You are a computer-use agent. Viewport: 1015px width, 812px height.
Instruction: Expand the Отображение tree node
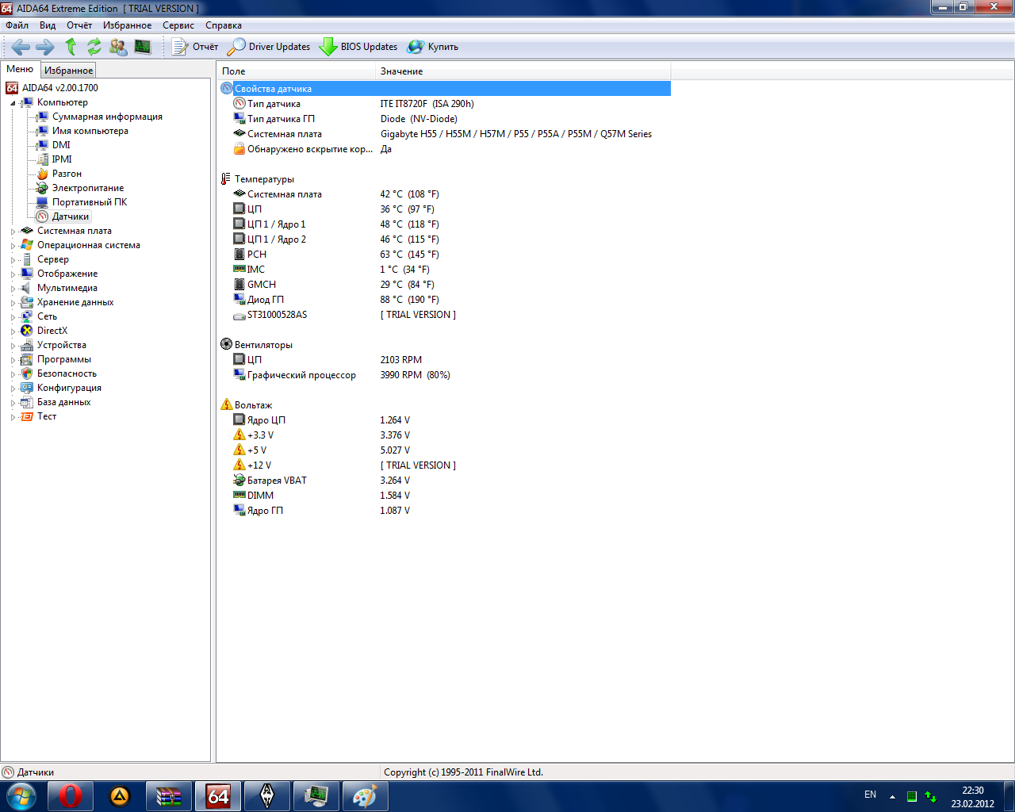point(13,274)
